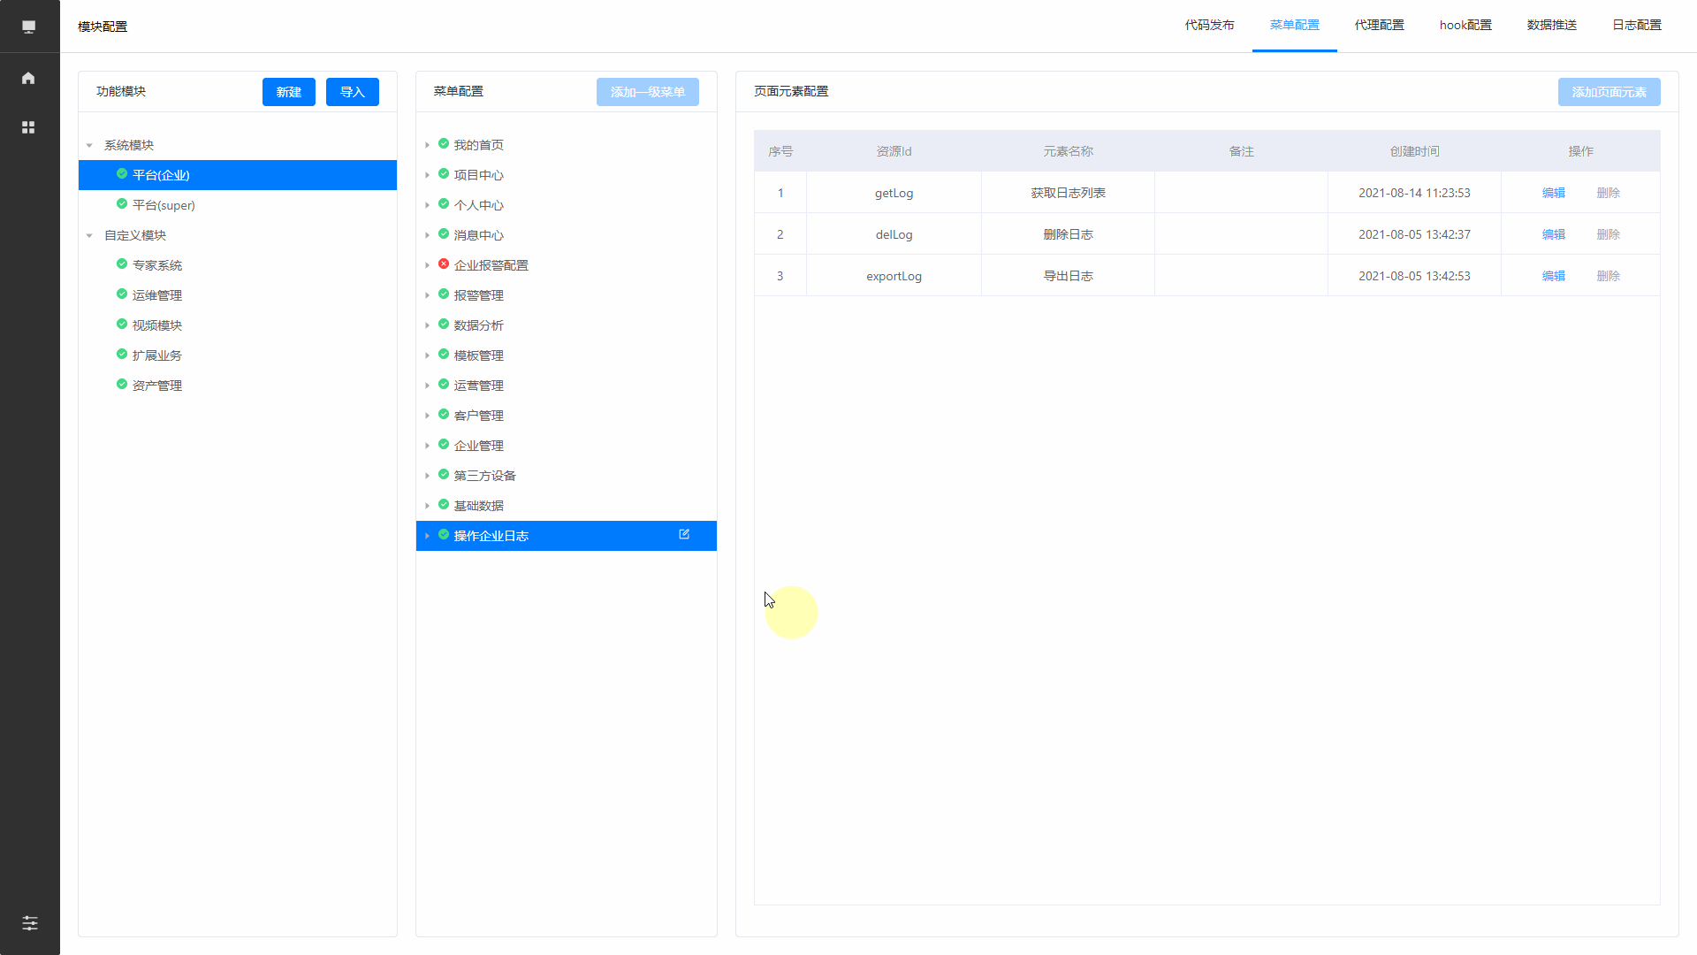Click red error status icon beside 企业报警配置

coord(444,264)
